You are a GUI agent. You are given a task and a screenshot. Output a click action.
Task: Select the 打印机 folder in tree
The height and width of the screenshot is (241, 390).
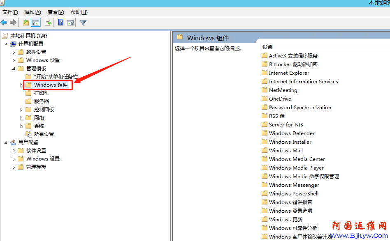(41, 93)
